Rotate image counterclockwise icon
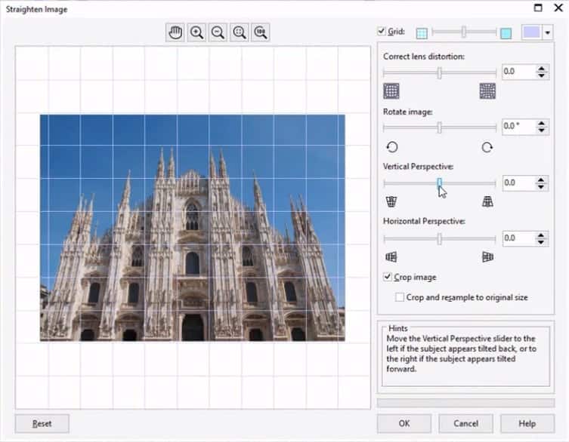Viewport: 569px width, 442px height. click(x=391, y=147)
